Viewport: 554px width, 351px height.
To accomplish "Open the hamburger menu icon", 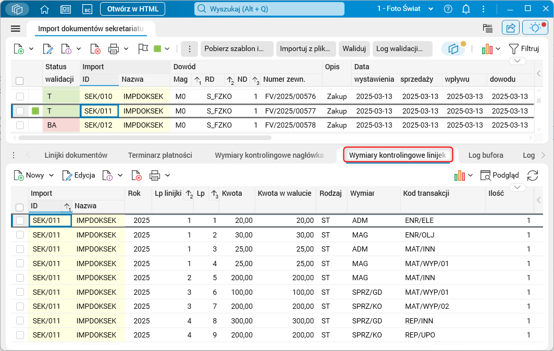I will (x=16, y=29).
